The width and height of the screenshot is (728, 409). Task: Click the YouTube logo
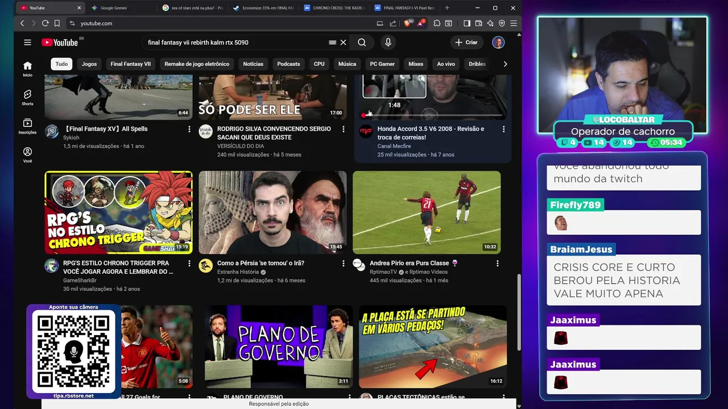coord(60,43)
